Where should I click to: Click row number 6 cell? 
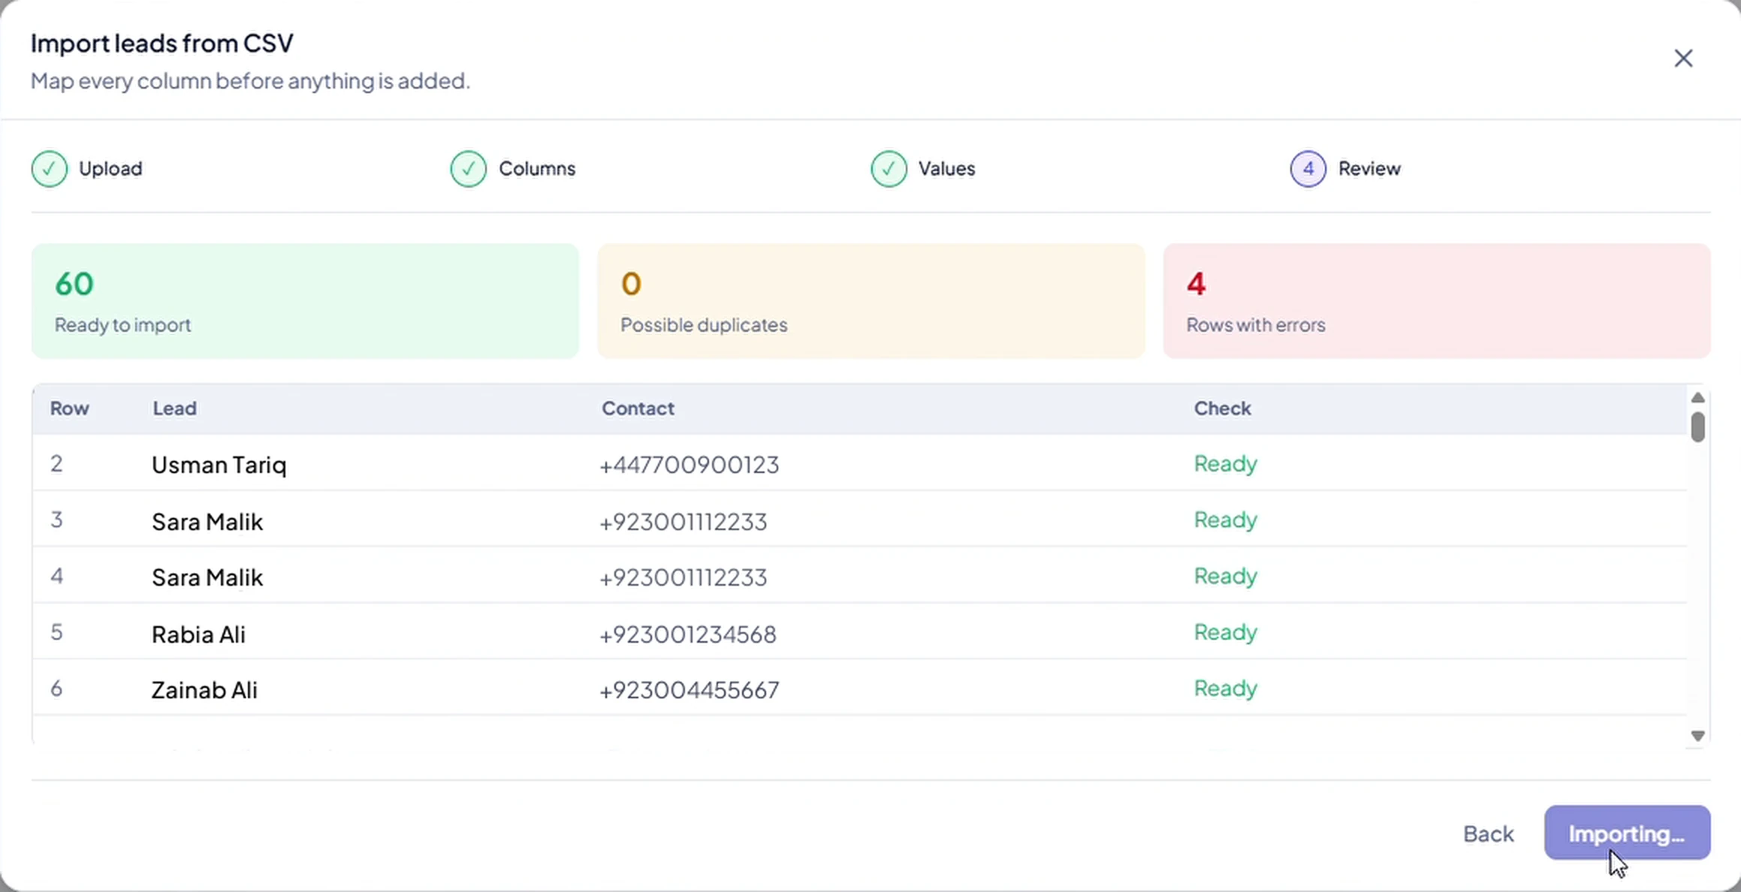click(57, 689)
